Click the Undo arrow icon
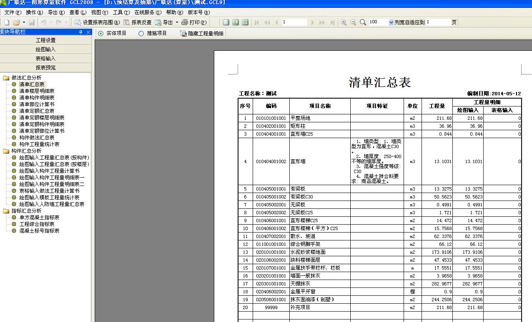Screen dimensions: 532x322 pyautogui.click(x=43, y=22)
